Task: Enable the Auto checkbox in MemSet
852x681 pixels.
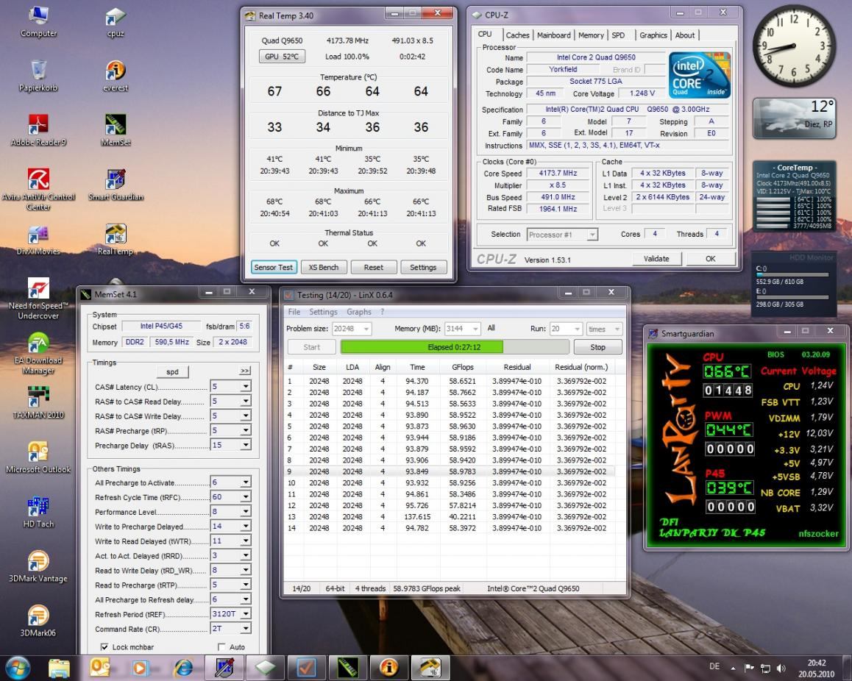Action: 221,647
